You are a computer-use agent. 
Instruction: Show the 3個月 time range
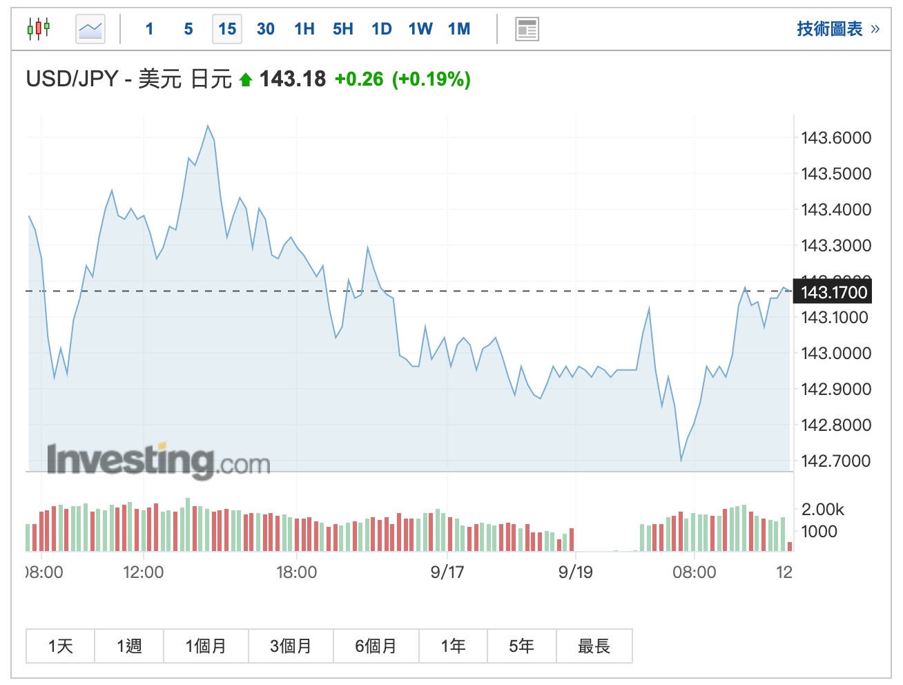(x=291, y=646)
